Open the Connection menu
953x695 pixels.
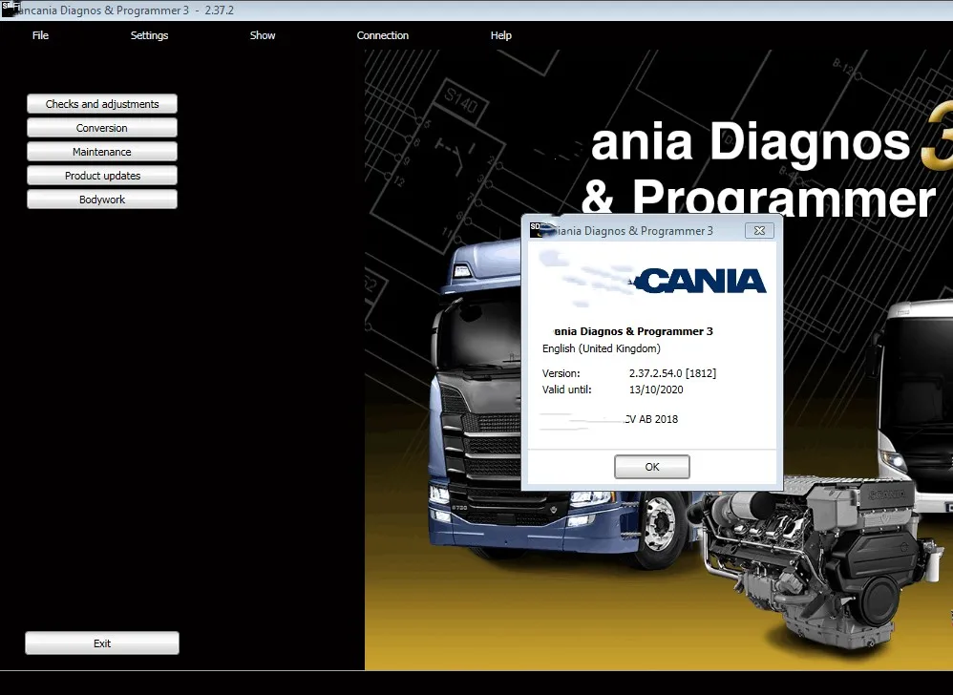click(x=383, y=35)
